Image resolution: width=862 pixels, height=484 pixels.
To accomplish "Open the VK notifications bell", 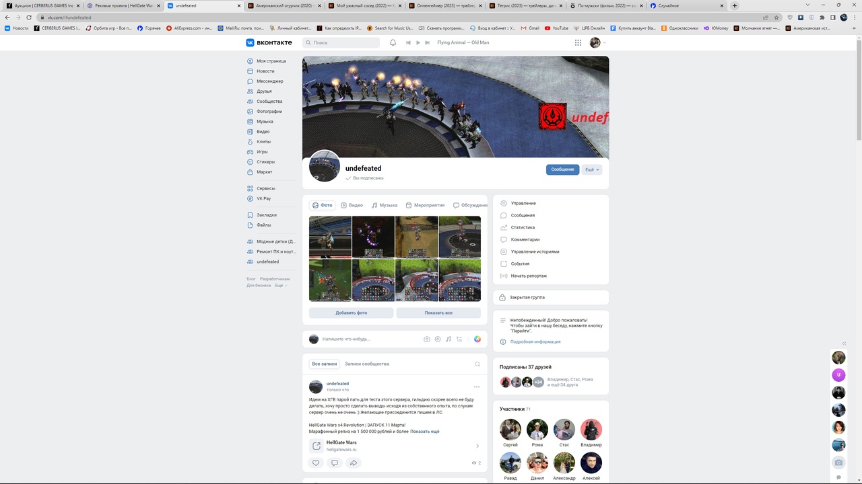I will click(393, 42).
